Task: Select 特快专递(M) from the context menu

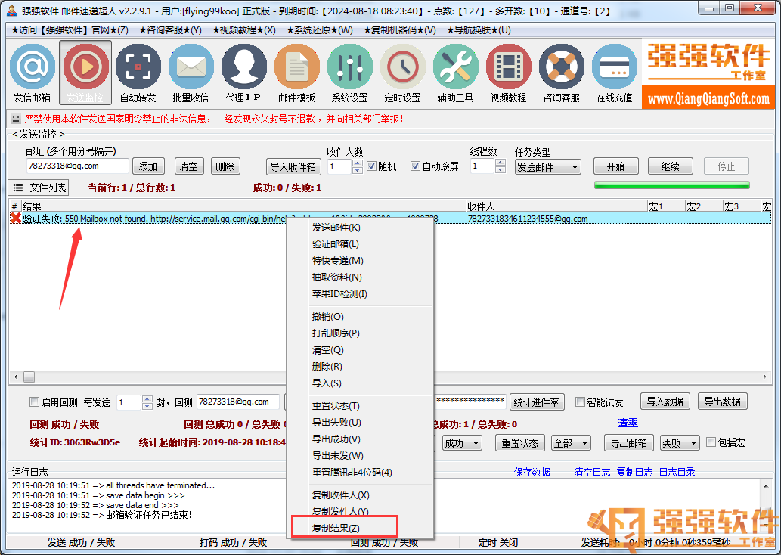Action: (x=360, y=261)
